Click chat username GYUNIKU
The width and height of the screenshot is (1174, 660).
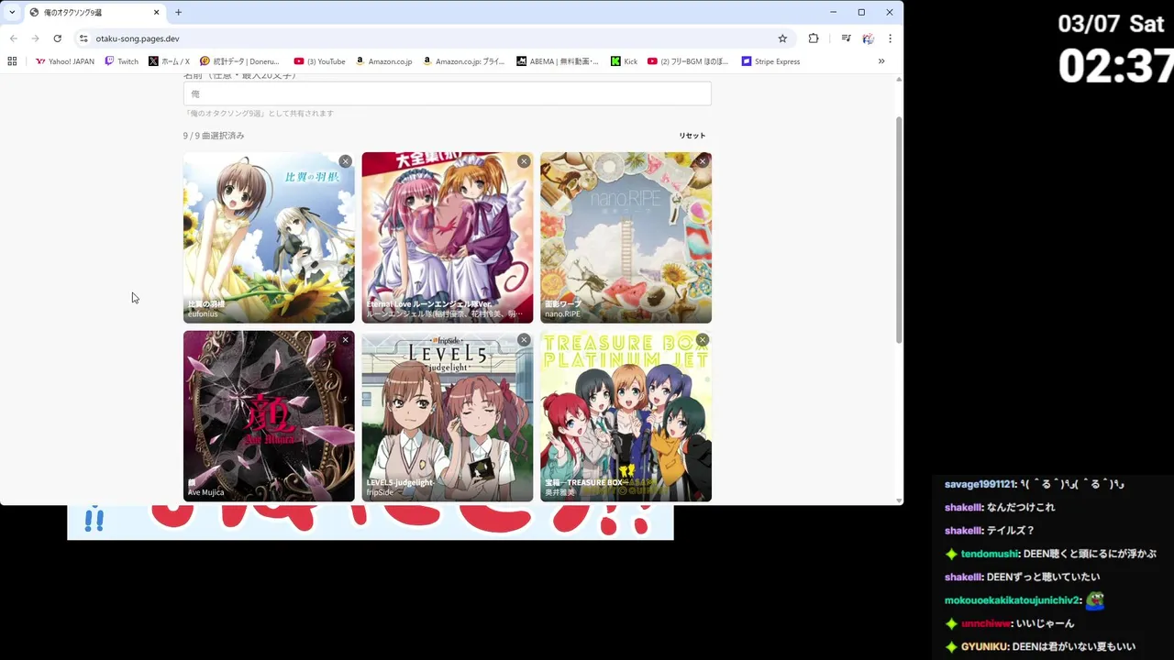985,647
